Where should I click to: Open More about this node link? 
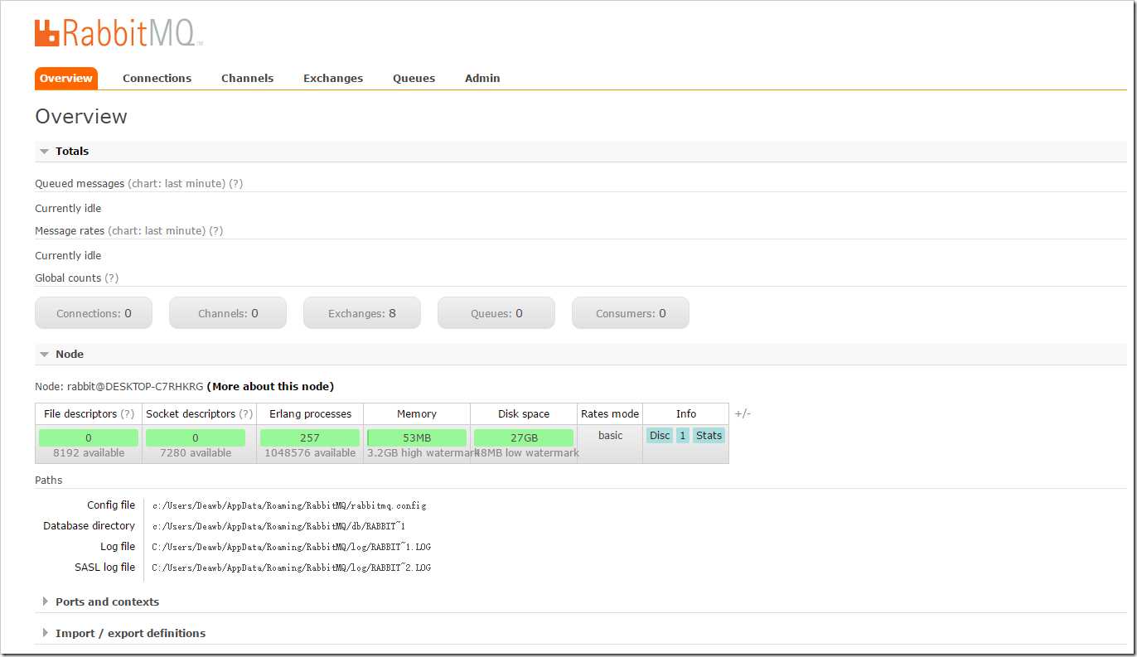coord(270,386)
